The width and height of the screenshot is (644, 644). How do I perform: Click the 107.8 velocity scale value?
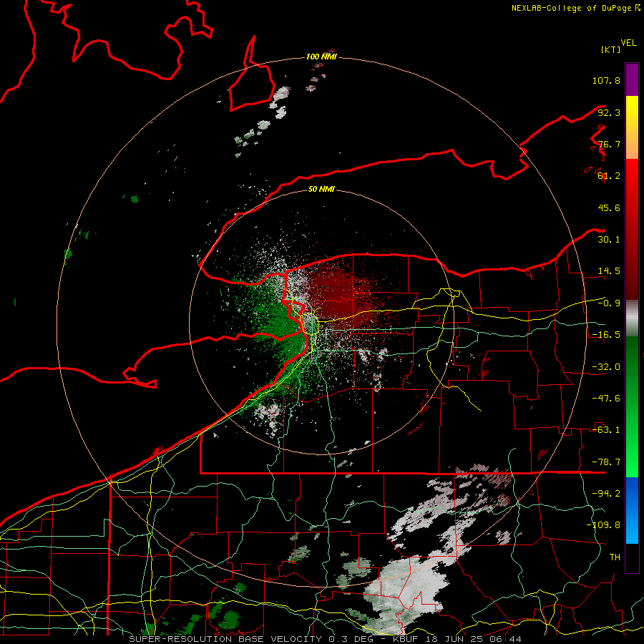coord(606,80)
